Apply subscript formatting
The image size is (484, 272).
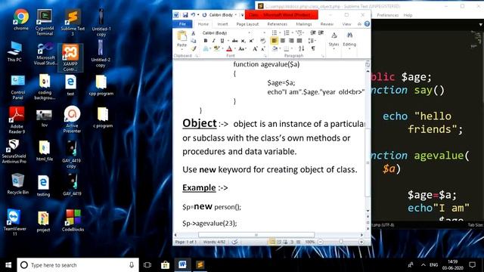(x=244, y=41)
